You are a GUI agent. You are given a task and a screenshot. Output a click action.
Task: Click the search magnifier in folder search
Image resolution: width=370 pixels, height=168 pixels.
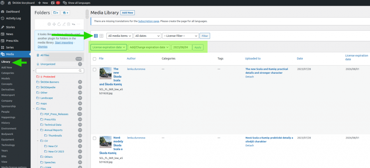(80, 70)
